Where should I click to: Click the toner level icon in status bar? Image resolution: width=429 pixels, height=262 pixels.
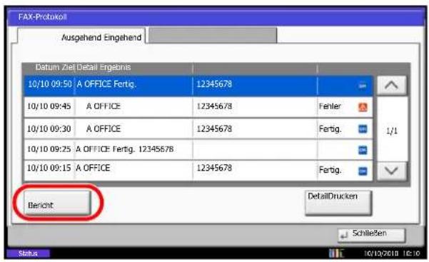coord(336,253)
